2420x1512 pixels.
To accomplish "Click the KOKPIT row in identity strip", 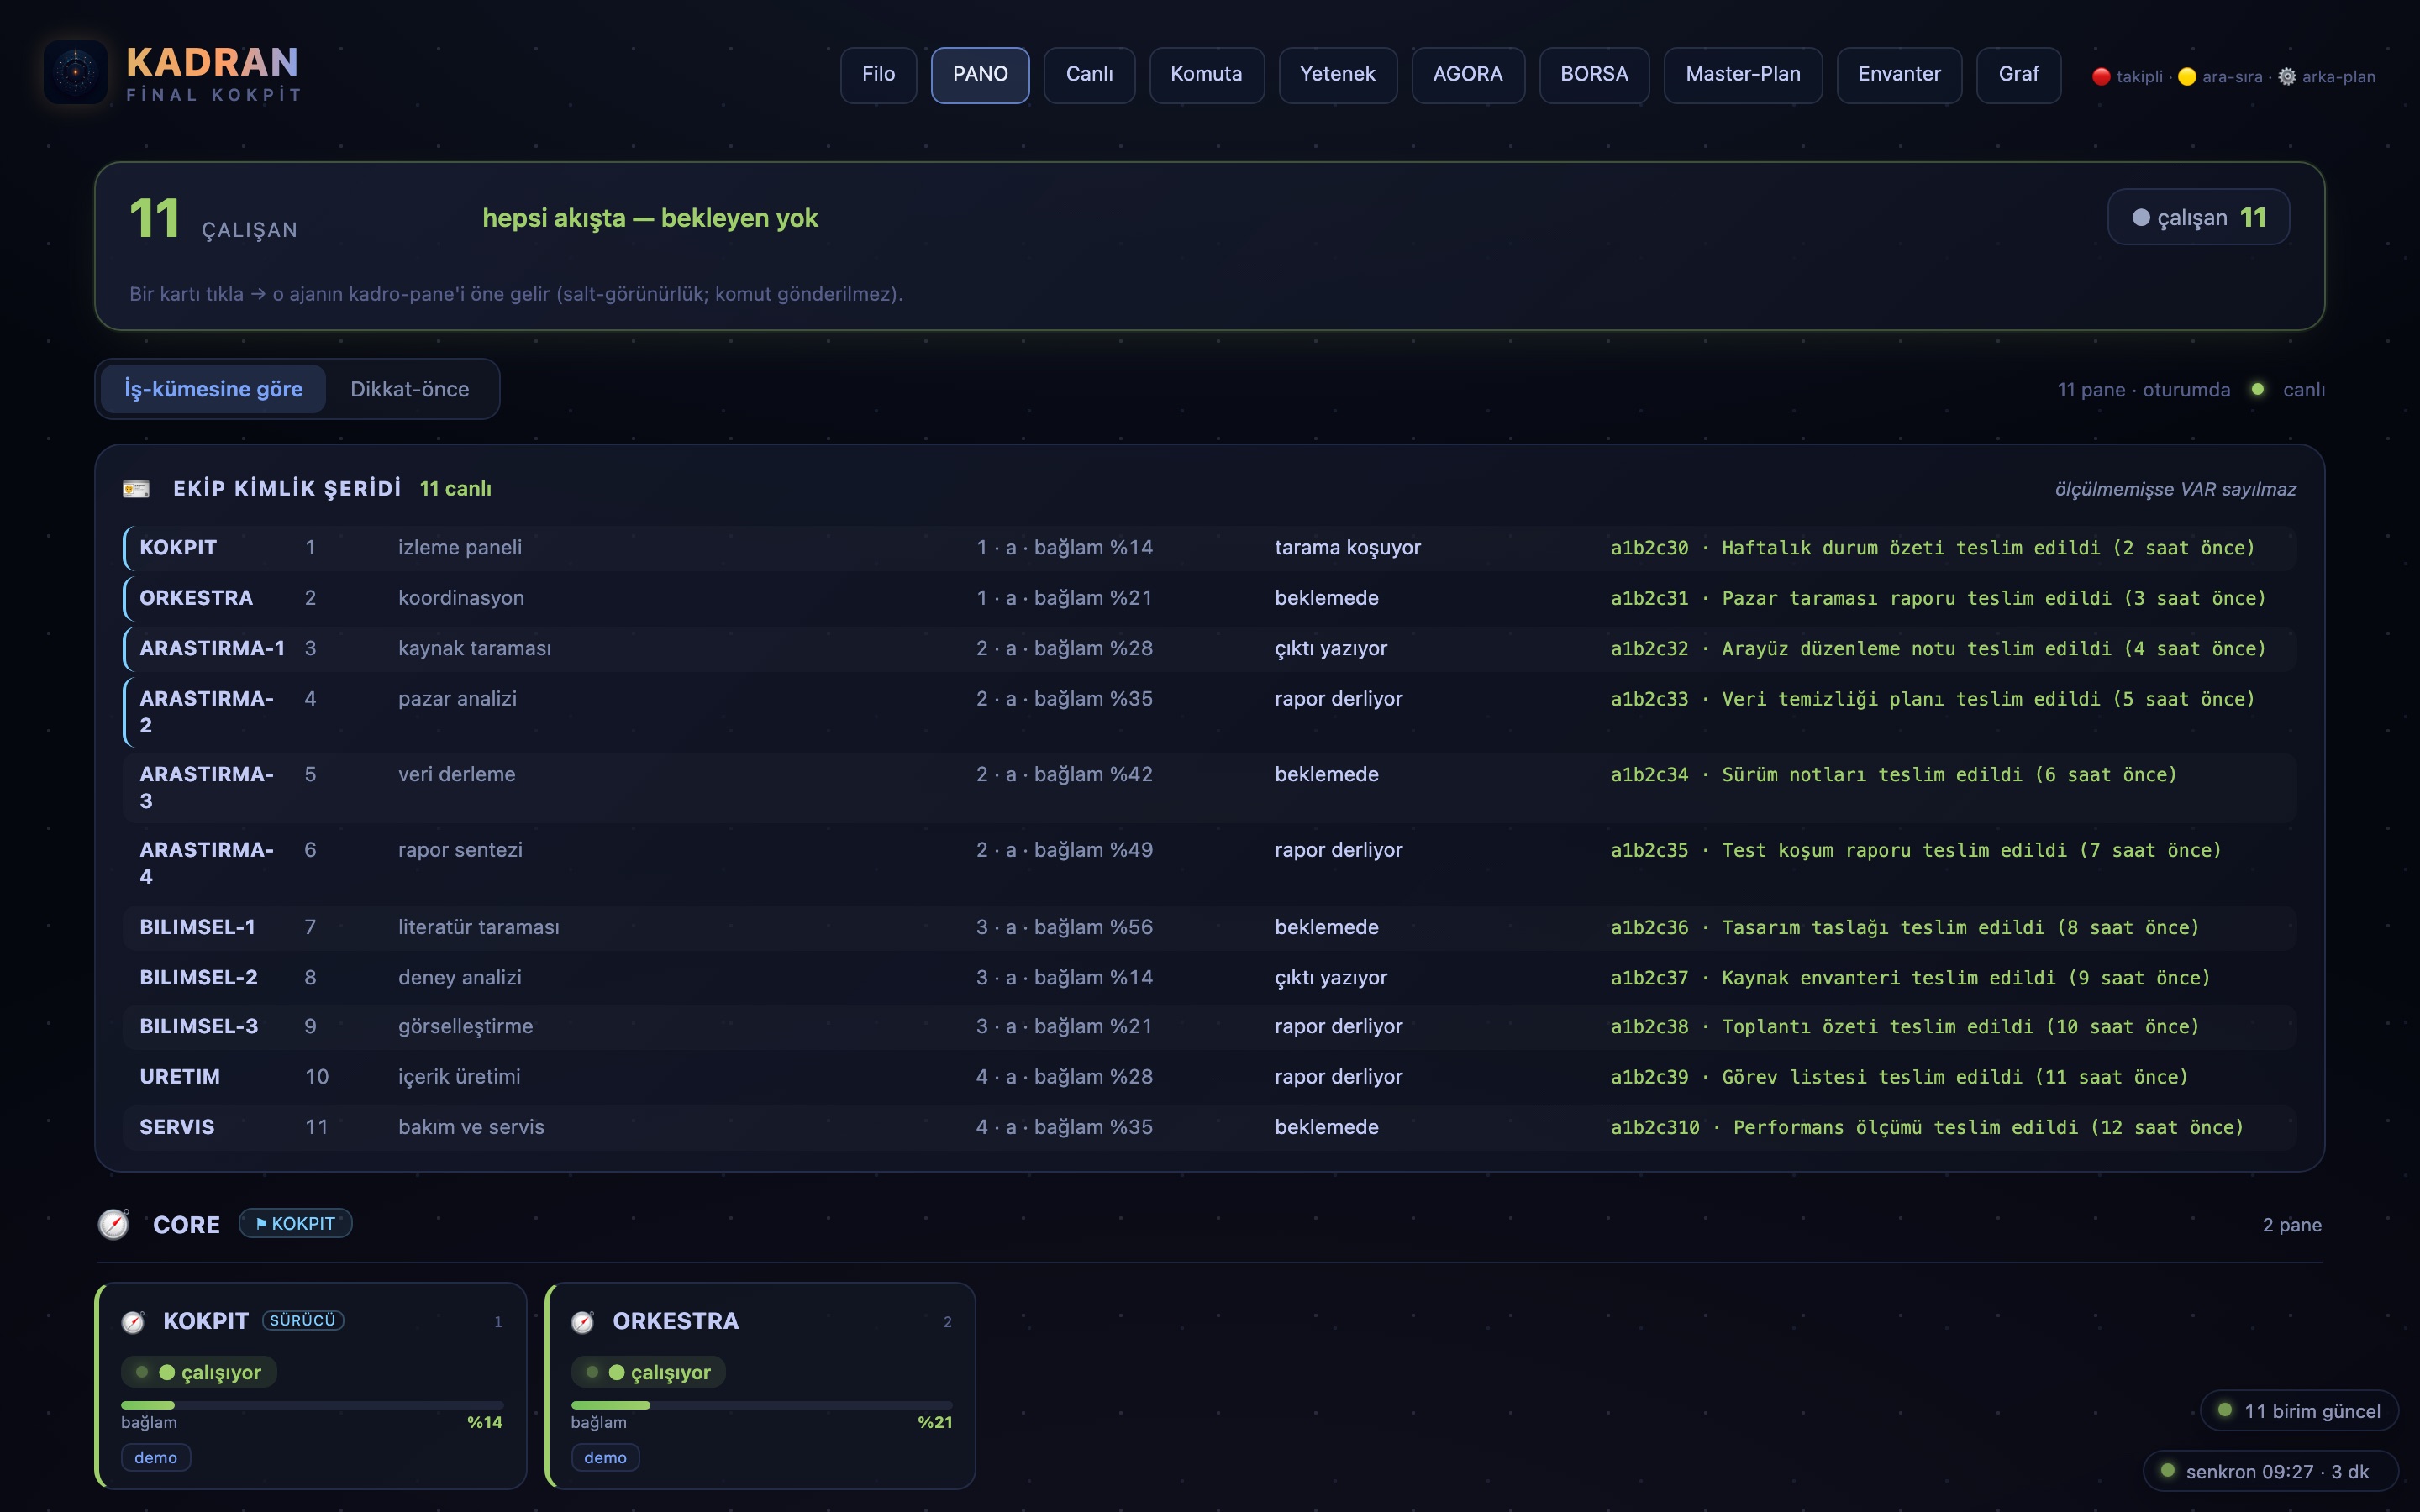I will pos(1209,547).
